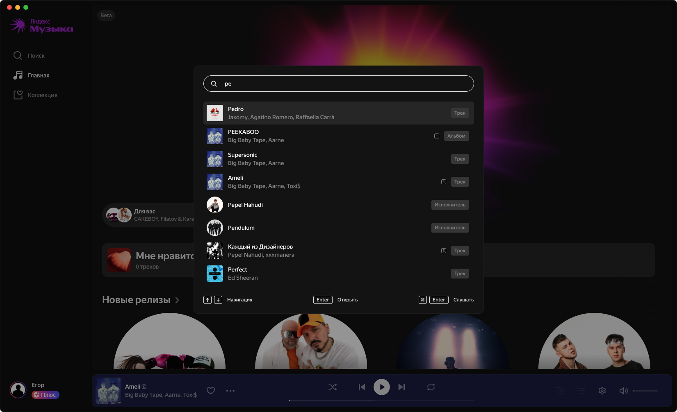This screenshot has height=412, width=677.
Task: Toggle shuffle playback
Action: click(x=333, y=387)
